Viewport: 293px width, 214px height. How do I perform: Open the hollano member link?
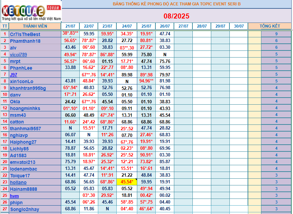[x=18, y=182]
